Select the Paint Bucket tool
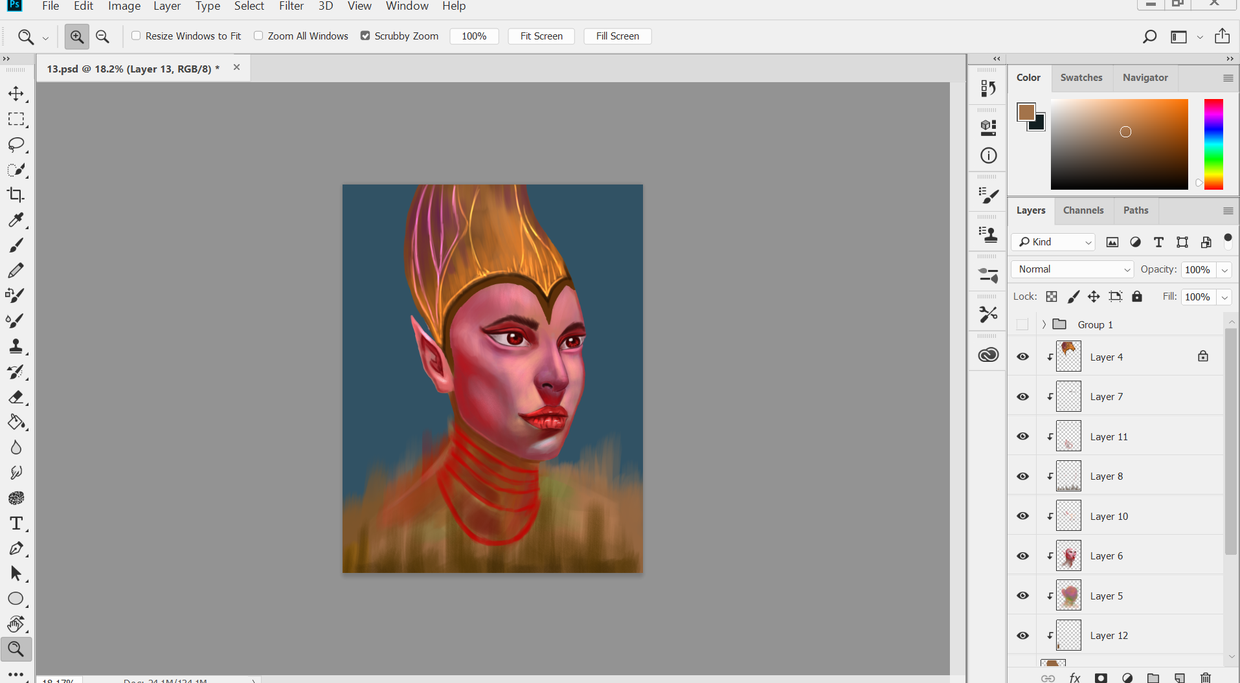Viewport: 1240px width, 683px height. point(16,422)
